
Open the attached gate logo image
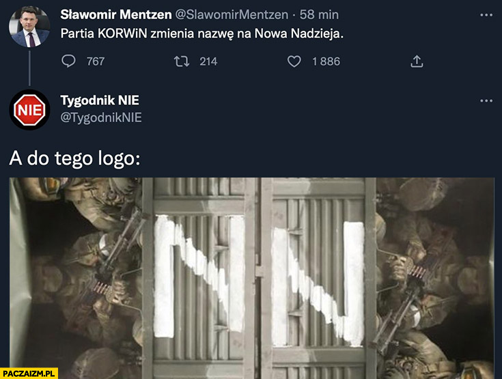click(251, 278)
